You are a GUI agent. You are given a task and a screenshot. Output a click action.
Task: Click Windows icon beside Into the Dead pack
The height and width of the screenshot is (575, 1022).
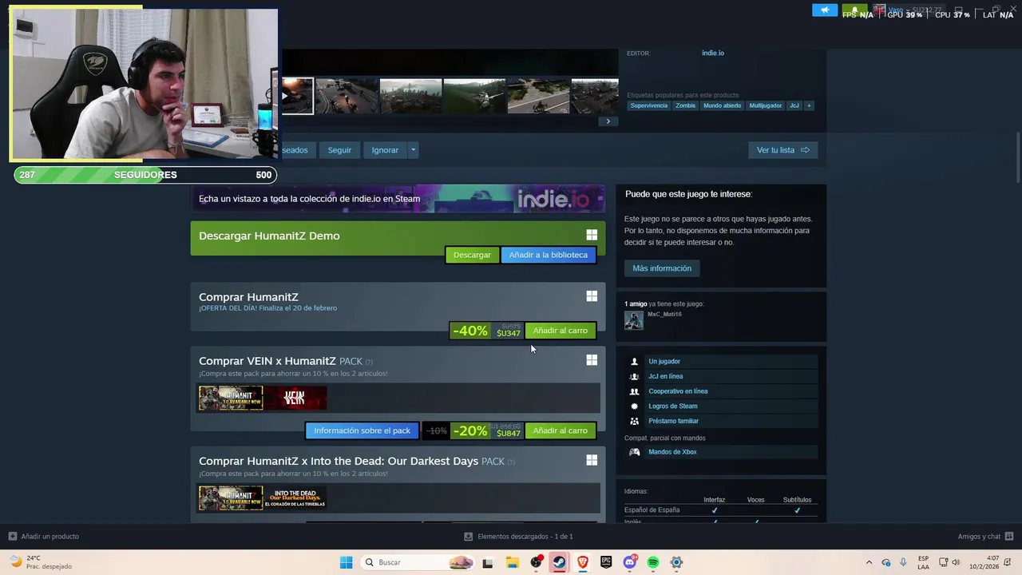pos(592,460)
